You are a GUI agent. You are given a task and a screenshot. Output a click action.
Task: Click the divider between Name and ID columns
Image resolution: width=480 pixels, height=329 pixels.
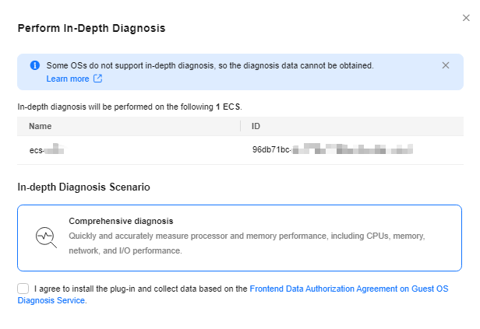(241, 126)
